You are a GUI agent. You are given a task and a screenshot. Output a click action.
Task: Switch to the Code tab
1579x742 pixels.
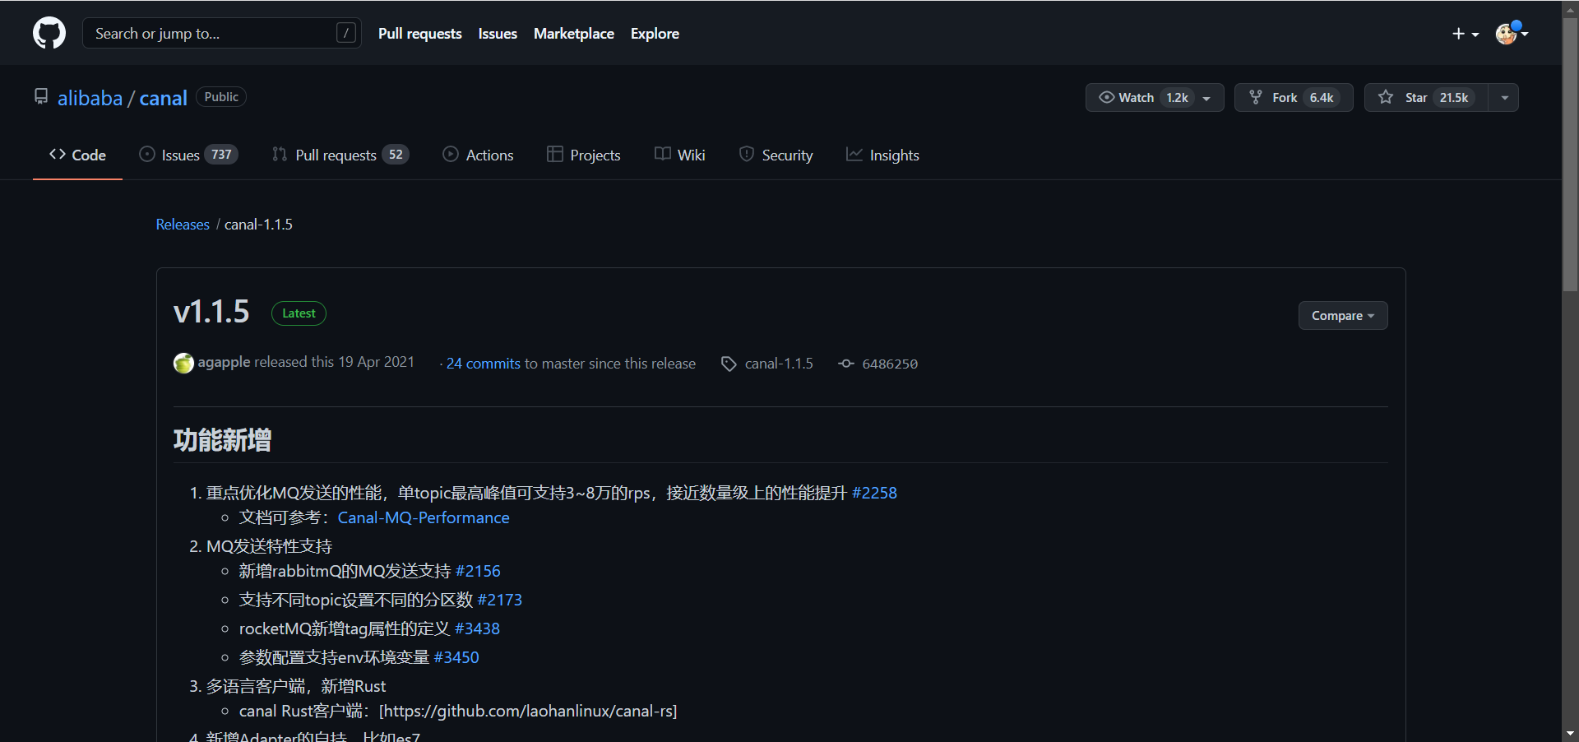[x=77, y=155]
